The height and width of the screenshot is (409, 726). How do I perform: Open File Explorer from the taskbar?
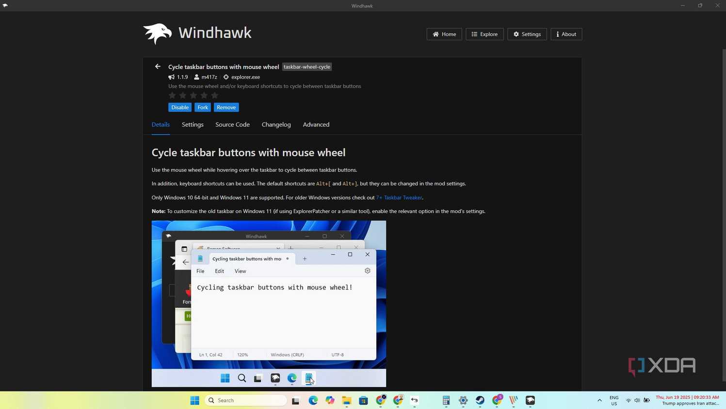(347, 400)
